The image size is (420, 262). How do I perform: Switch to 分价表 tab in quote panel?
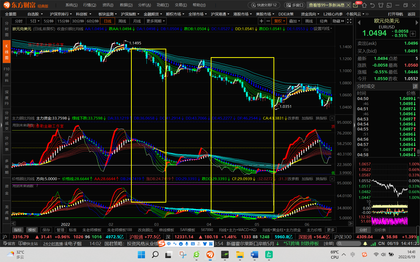point(380,230)
